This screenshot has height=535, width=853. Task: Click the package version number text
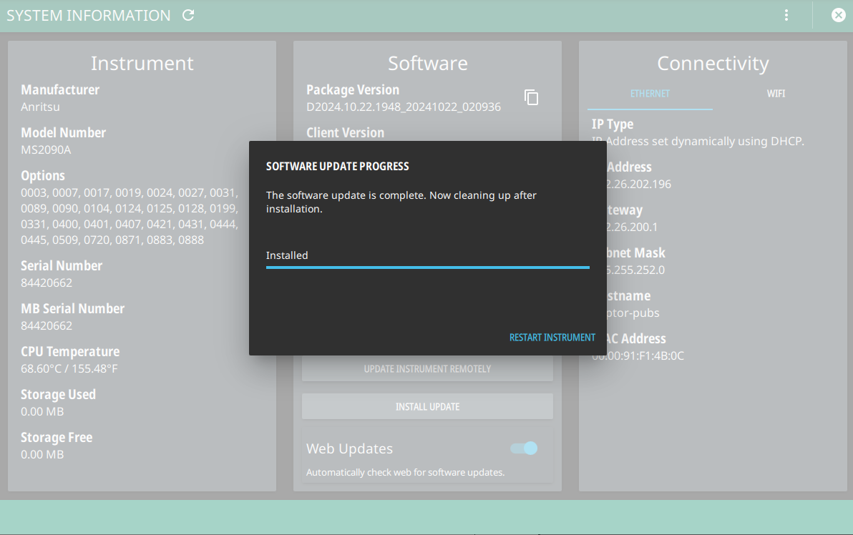(403, 107)
